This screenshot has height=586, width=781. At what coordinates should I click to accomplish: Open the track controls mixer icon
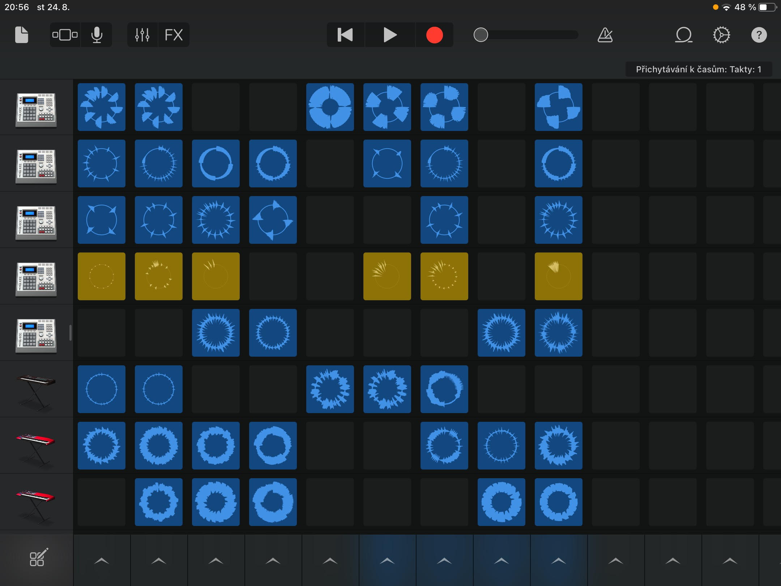(x=142, y=35)
